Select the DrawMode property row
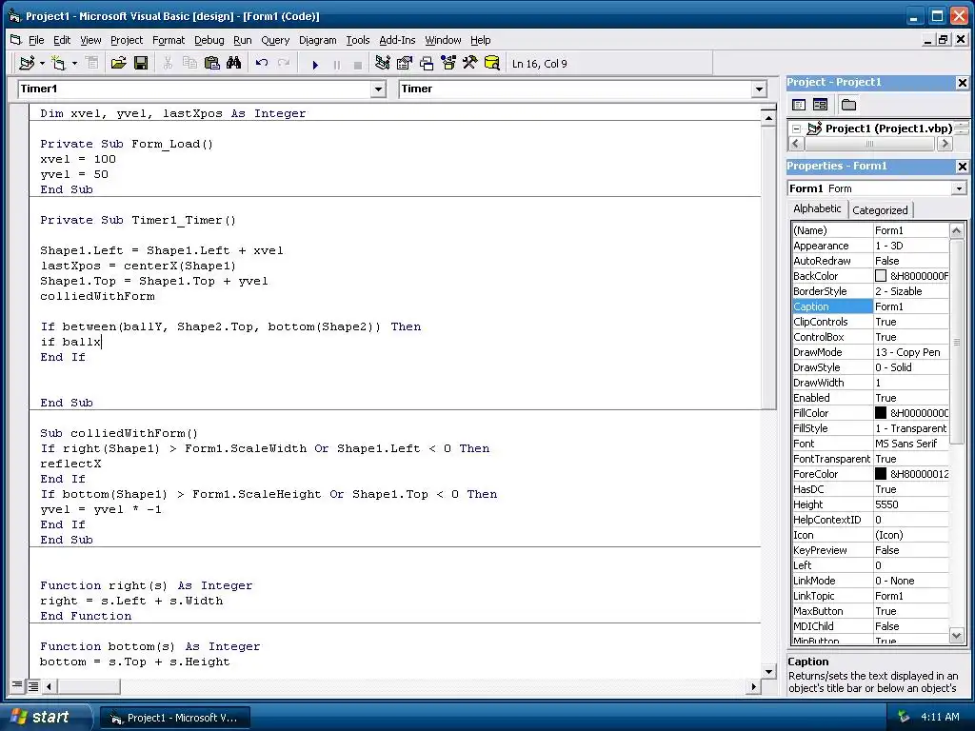The height and width of the screenshot is (731, 975). [x=870, y=352]
